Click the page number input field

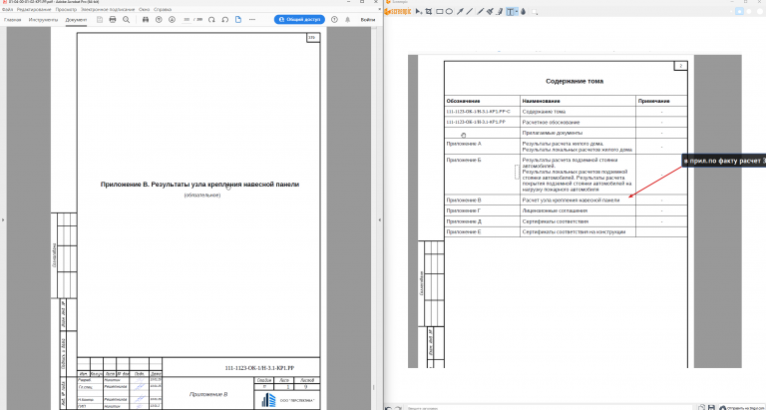pos(187,20)
